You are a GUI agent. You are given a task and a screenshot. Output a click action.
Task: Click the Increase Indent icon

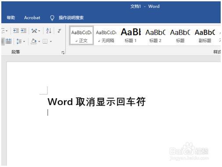pyautogui.click(x=23, y=31)
